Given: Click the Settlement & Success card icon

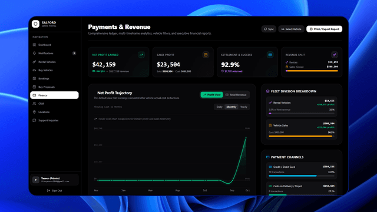Looking at the screenshot, I should pos(270,55).
